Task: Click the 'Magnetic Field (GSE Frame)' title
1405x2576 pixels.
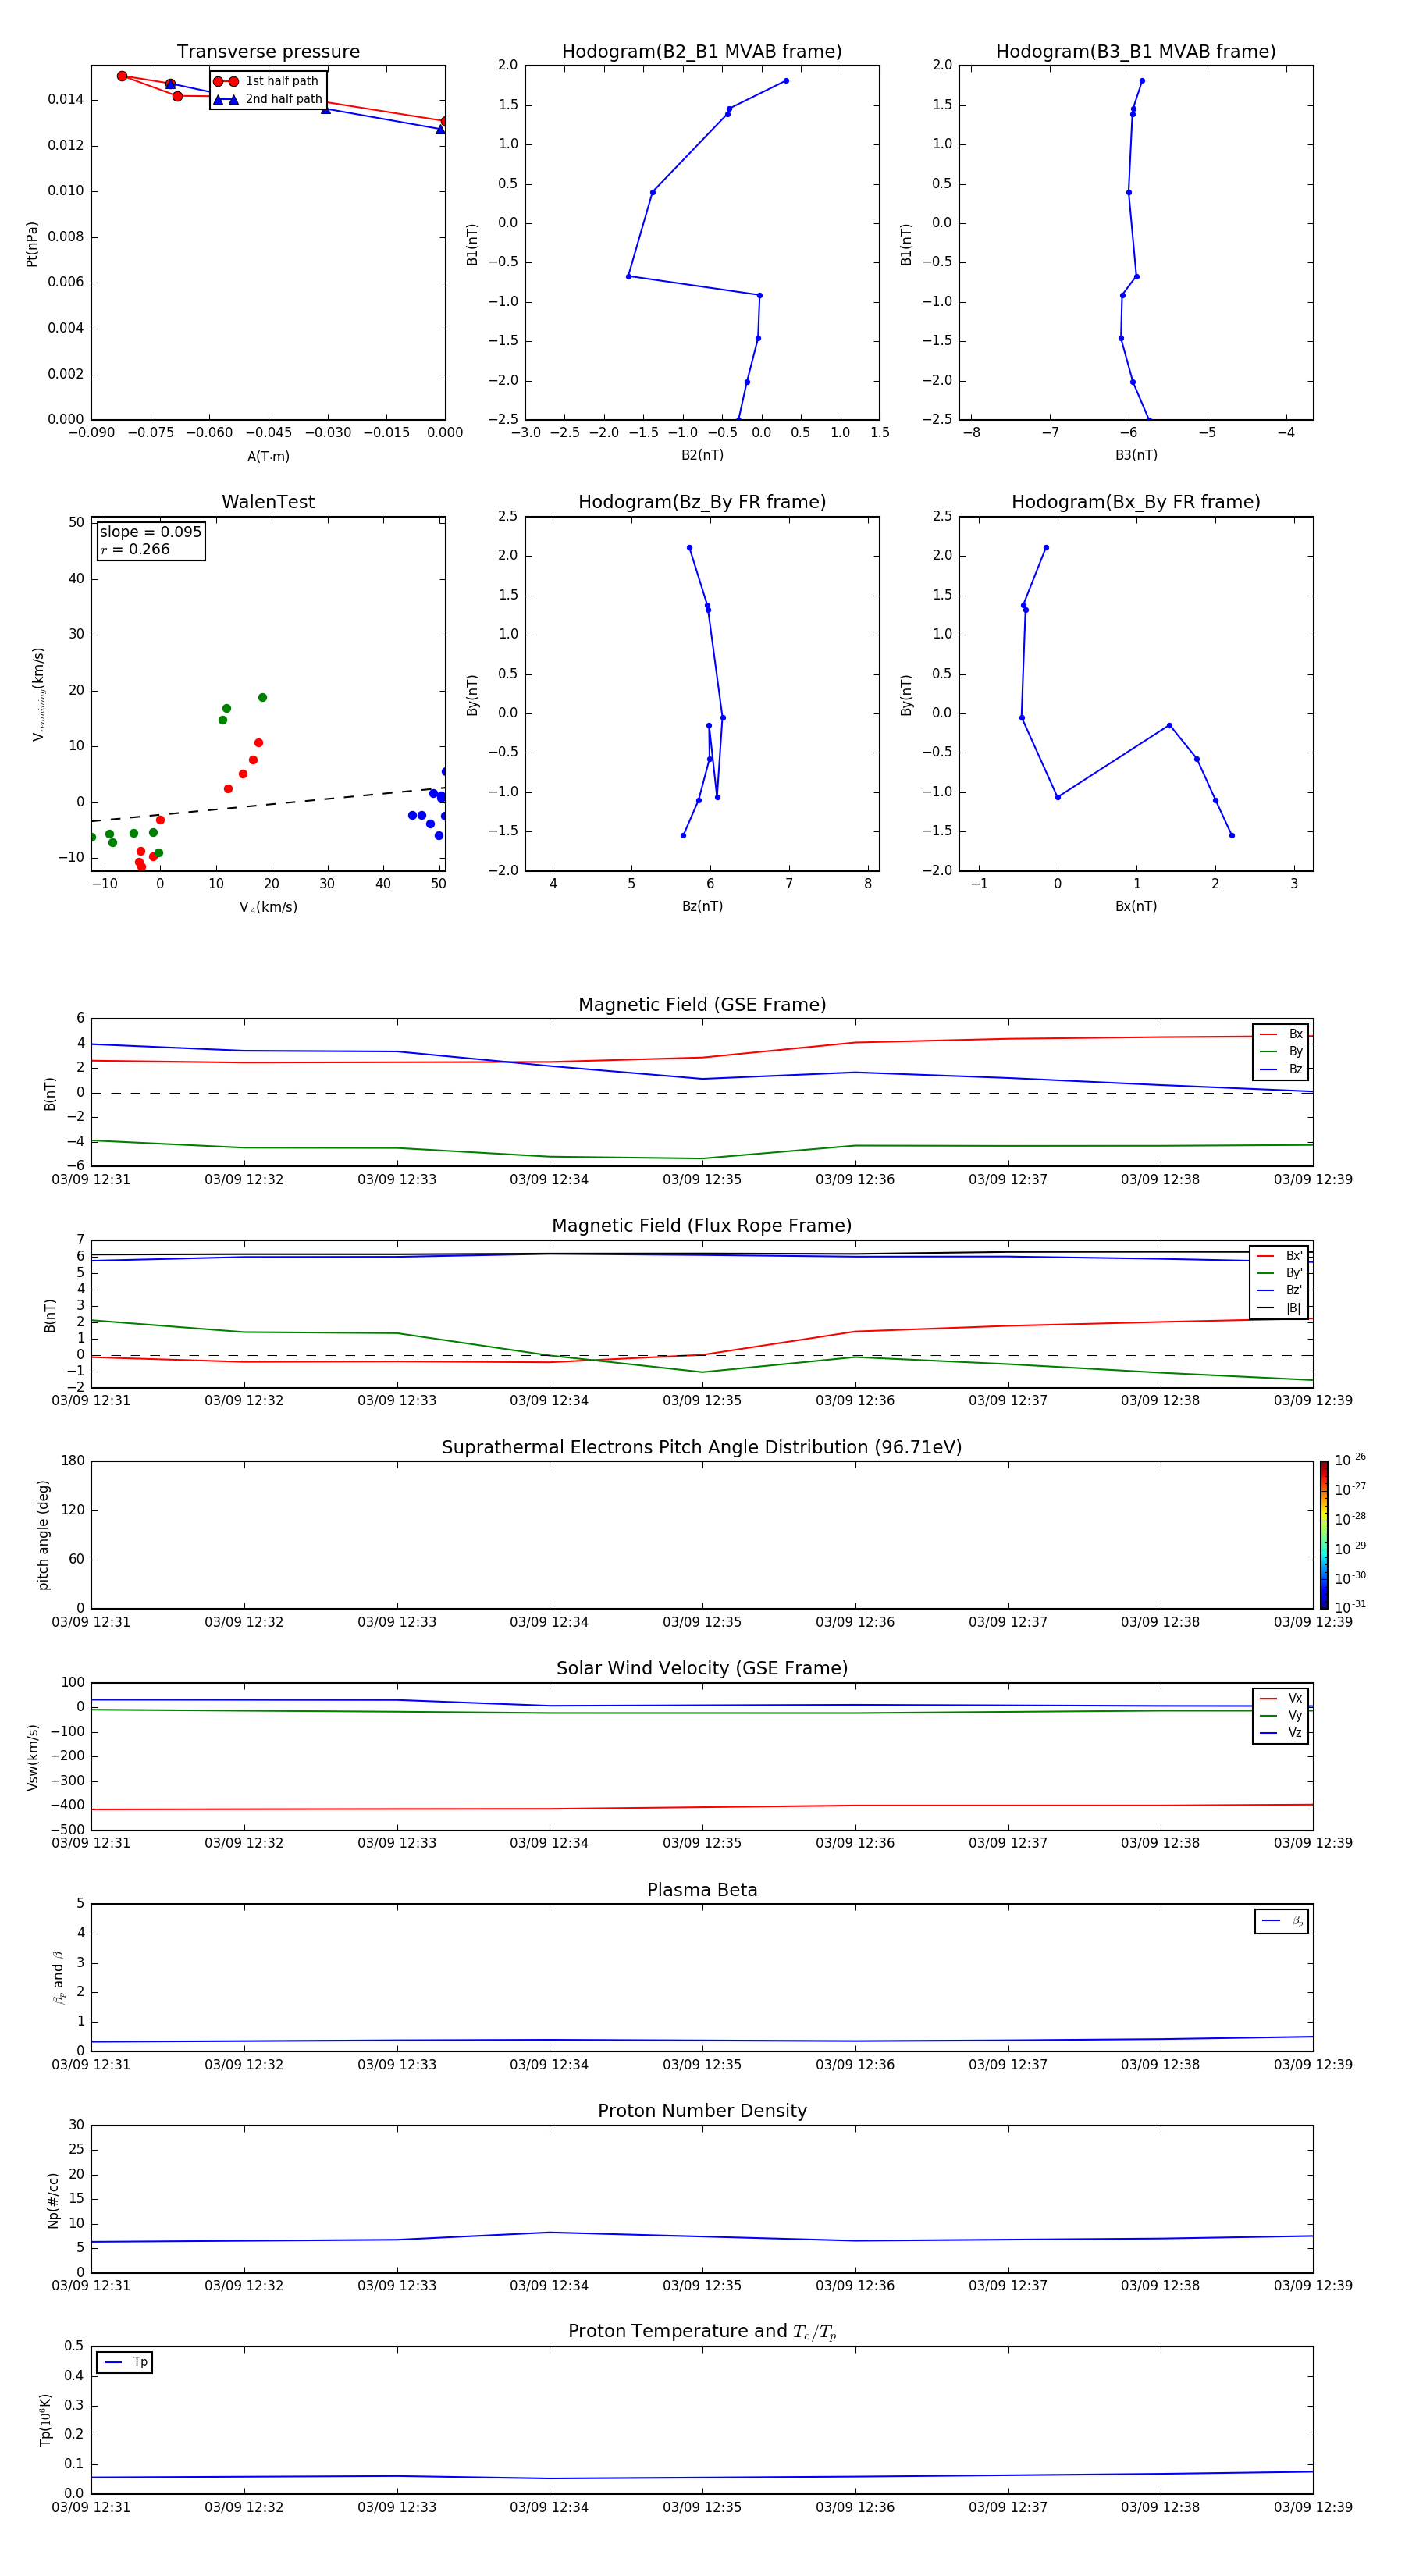Action: [x=702, y=1005]
